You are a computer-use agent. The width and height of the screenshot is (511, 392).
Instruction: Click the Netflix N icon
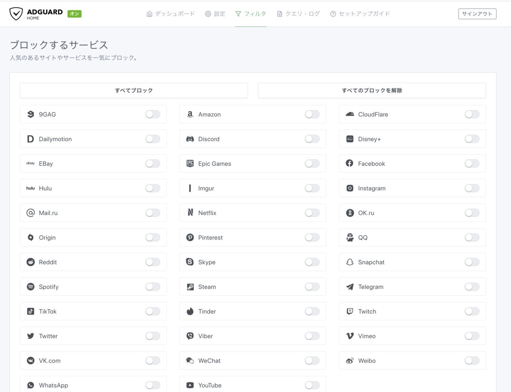pyautogui.click(x=190, y=213)
